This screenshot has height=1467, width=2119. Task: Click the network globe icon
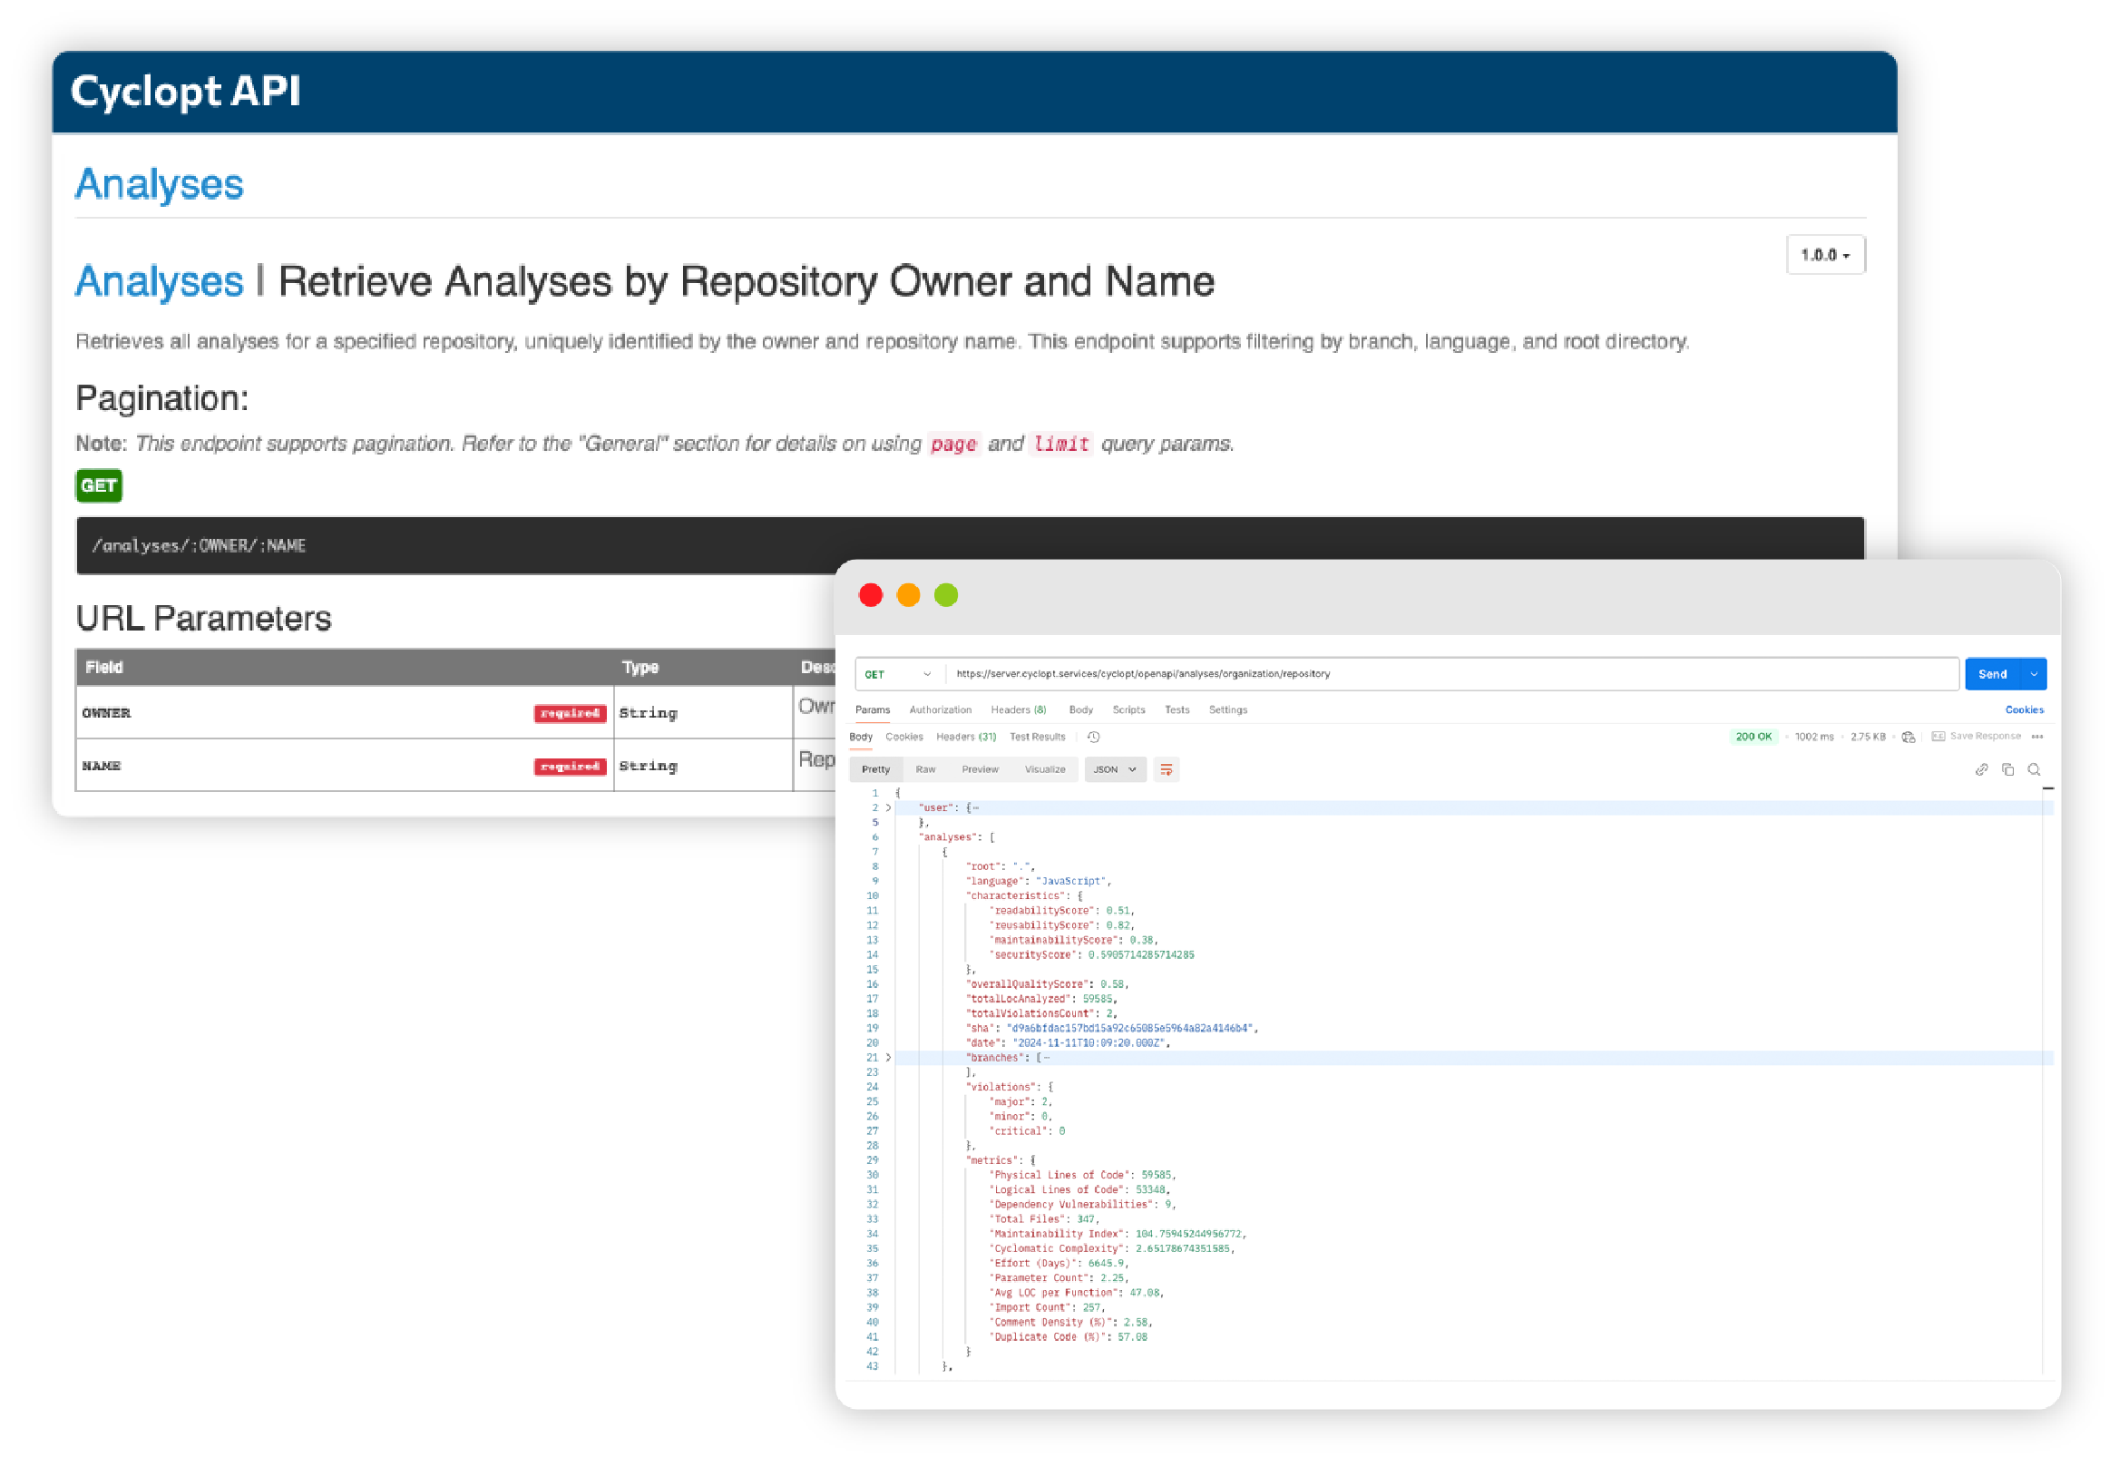click(1909, 738)
